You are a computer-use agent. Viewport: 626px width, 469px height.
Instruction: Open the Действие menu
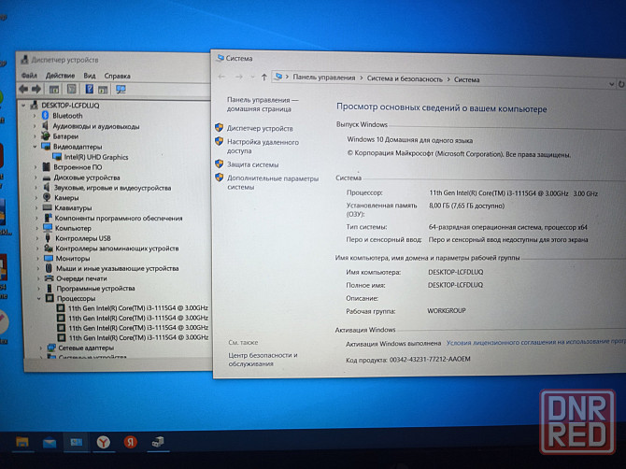[x=61, y=76]
